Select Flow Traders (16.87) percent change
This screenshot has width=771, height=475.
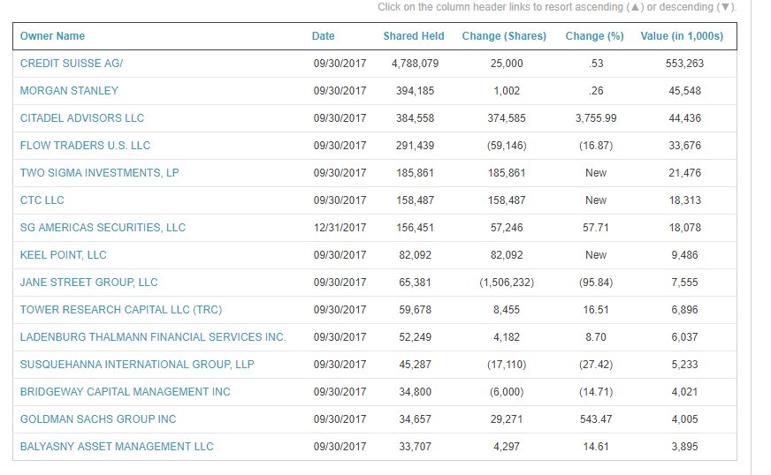point(596,146)
